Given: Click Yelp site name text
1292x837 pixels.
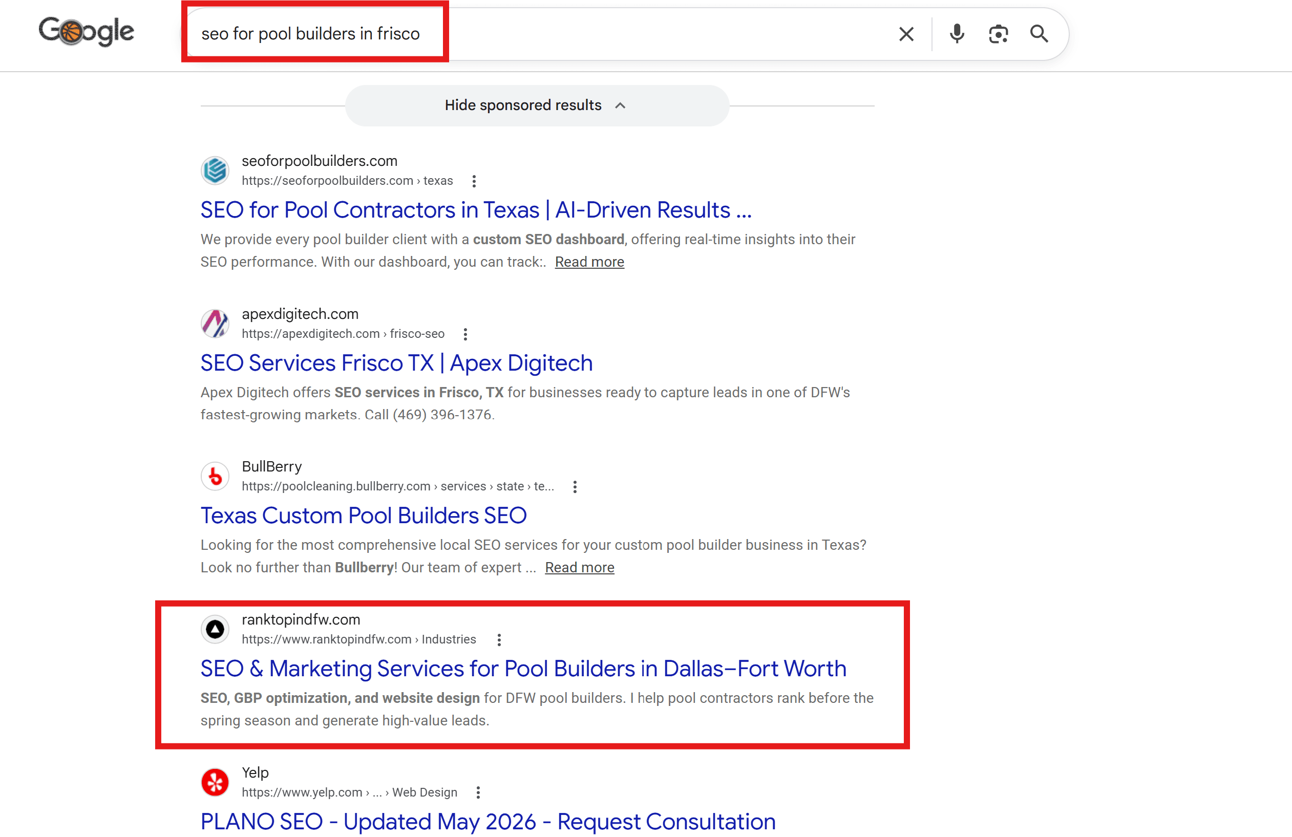Looking at the screenshot, I should [255, 772].
